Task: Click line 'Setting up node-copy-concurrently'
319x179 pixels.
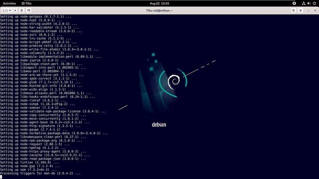Action: [x=43, y=115]
